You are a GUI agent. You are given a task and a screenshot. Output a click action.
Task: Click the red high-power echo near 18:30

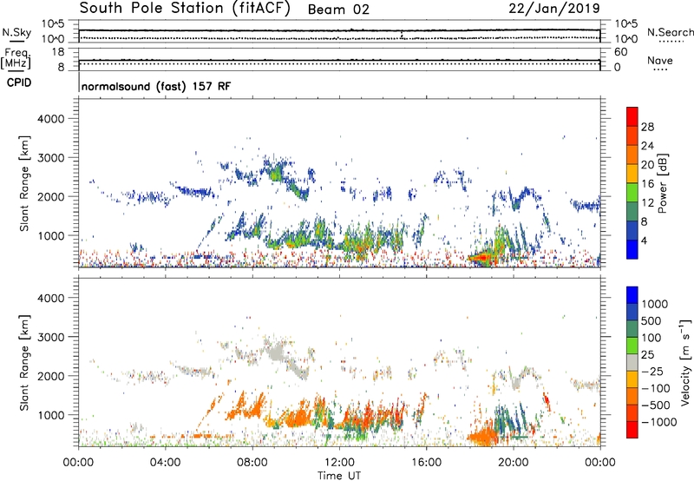[481, 257]
